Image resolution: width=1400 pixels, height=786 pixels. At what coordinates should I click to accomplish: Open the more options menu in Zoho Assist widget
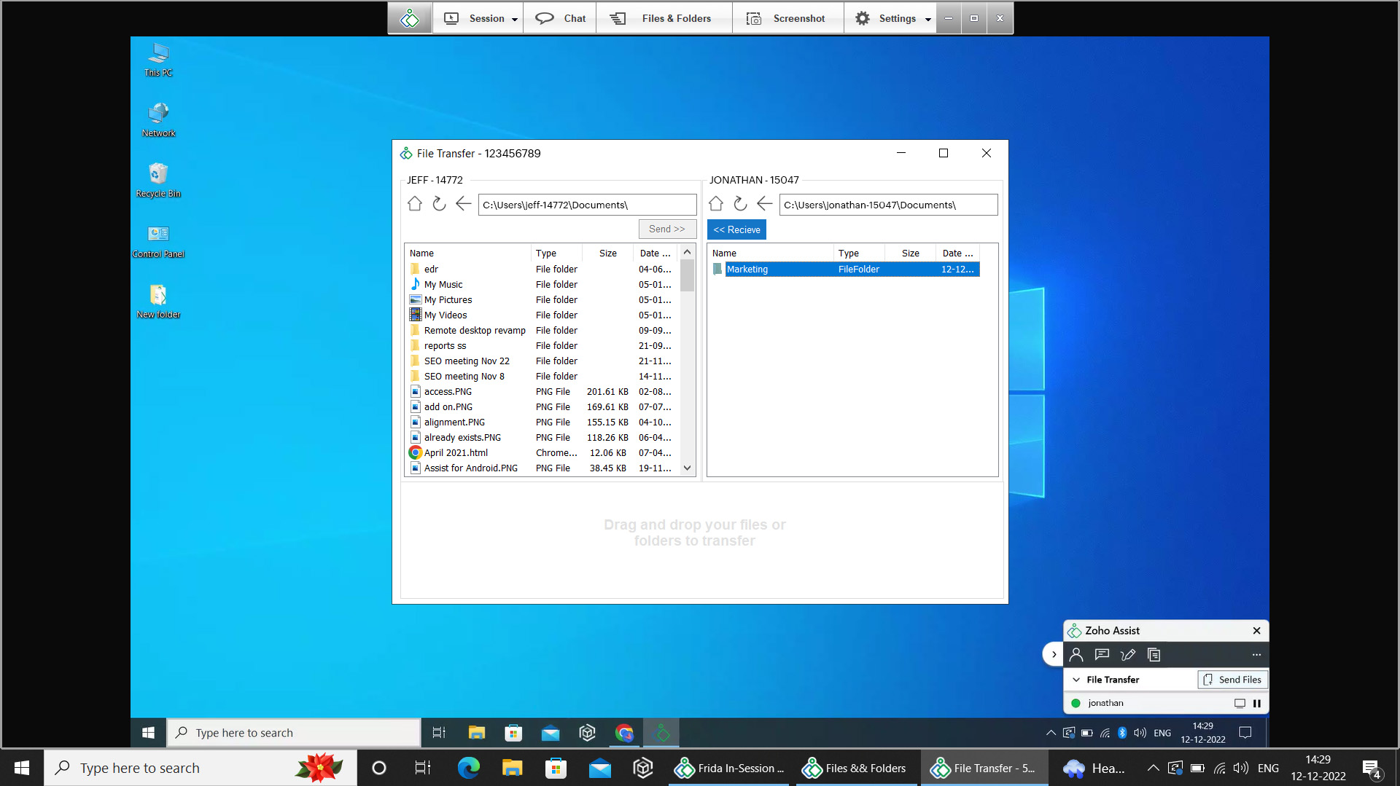[x=1256, y=654]
